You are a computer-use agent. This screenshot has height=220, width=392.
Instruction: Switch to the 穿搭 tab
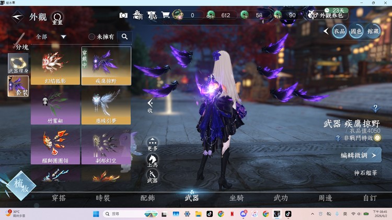click(x=59, y=198)
